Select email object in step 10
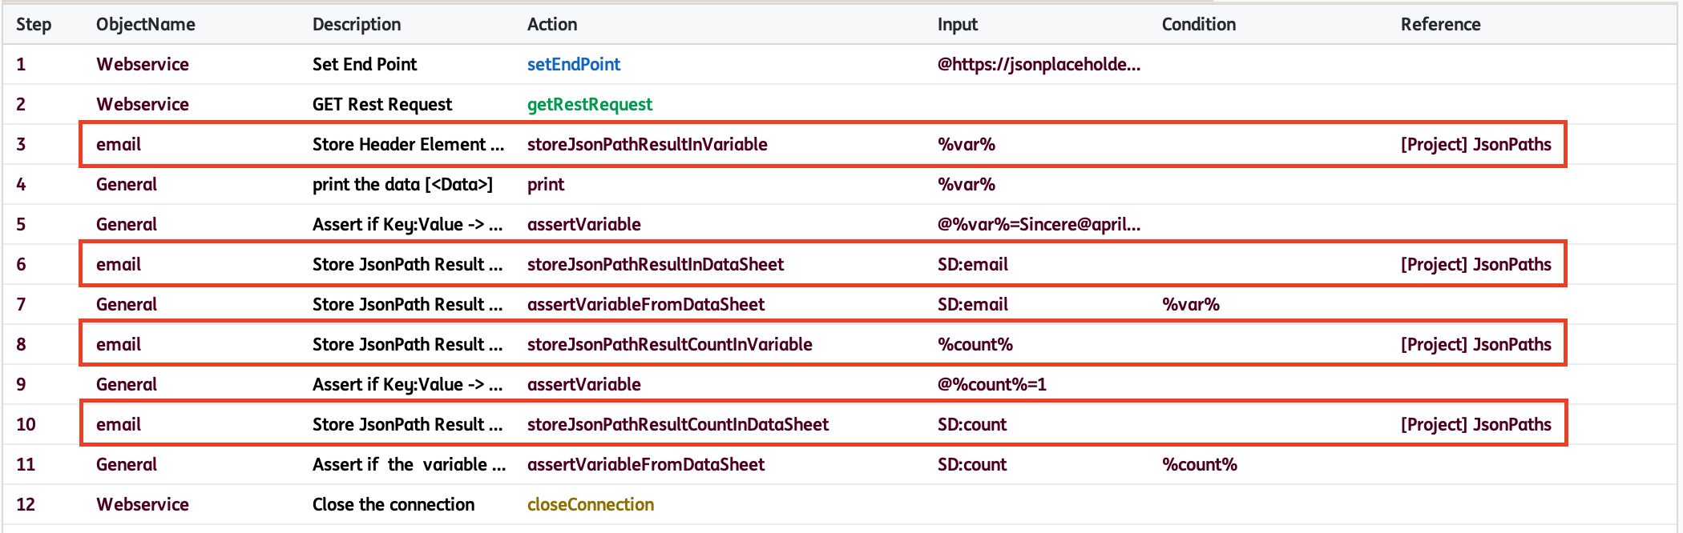1683x533 pixels. [x=119, y=424]
